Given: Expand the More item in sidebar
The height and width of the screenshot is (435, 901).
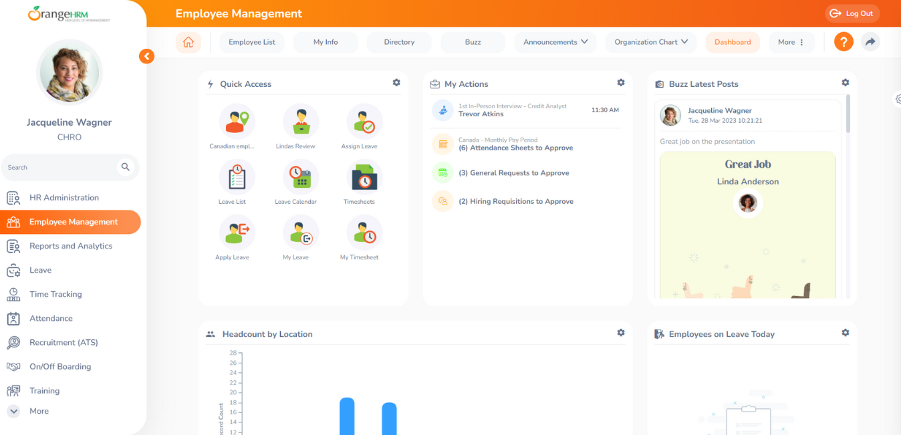Looking at the screenshot, I should [x=29, y=411].
